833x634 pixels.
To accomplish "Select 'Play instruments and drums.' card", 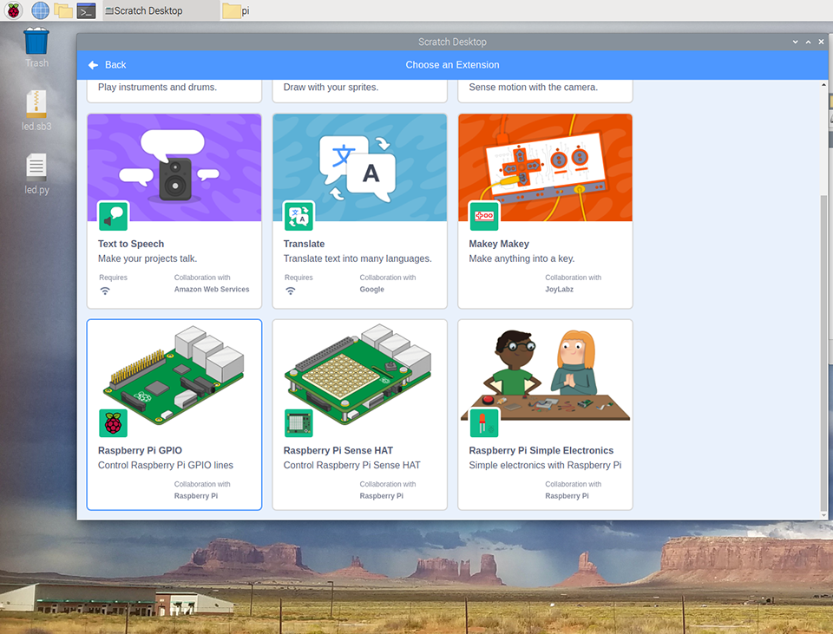I will pos(174,90).
